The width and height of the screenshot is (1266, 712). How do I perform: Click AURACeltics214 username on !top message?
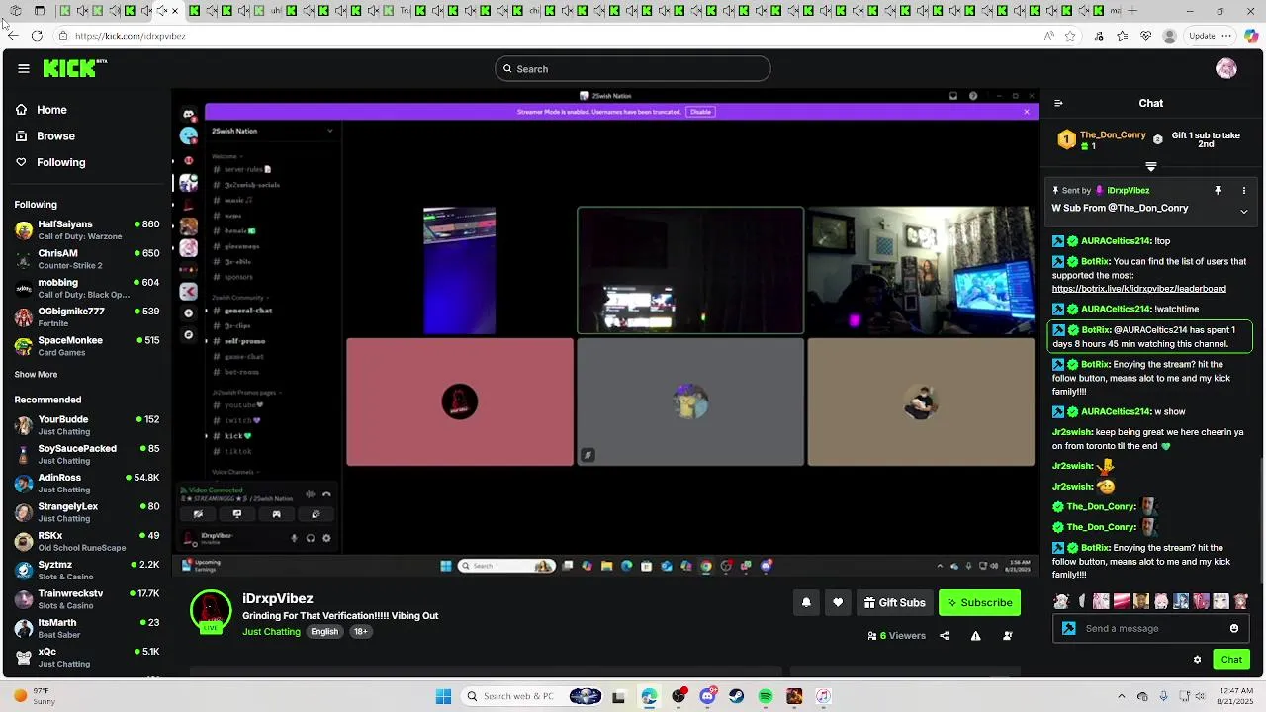click(x=1116, y=241)
